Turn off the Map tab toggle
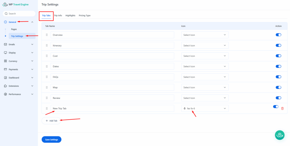This screenshot has height=146, width=290. pos(278,87)
